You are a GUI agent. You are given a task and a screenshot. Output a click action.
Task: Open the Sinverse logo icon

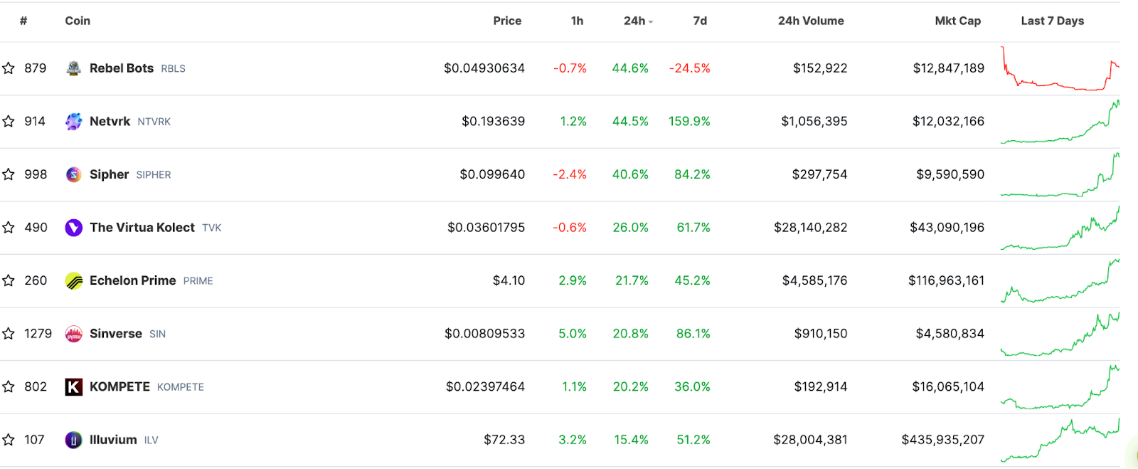[x=74, y=334]
